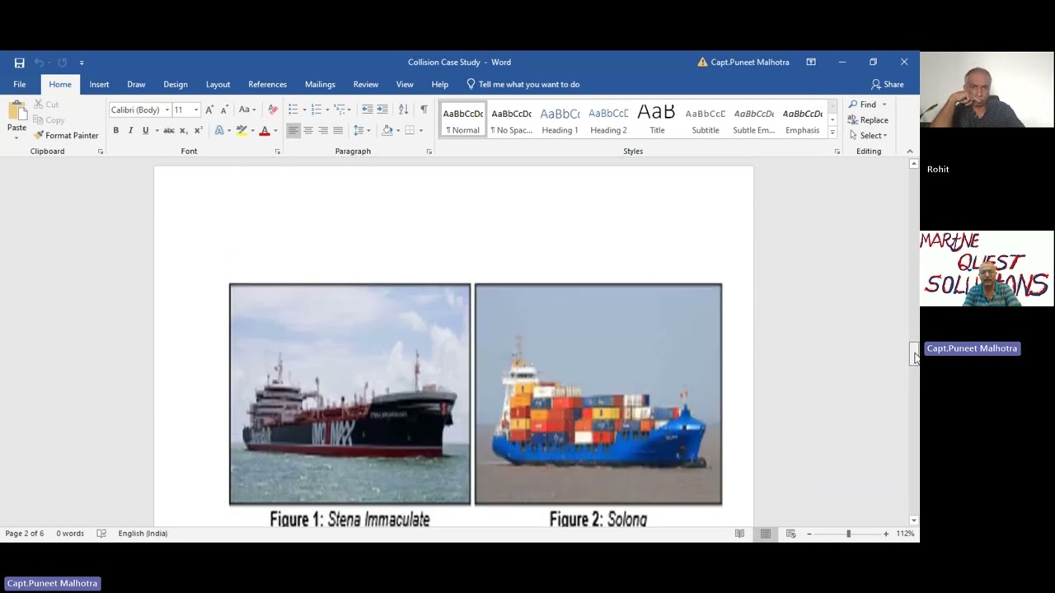Viewport: 1055px width, 593px height.
Task: Open Customize Quick Access Toolbar dropdown
Action: click(x=82, y=63)
